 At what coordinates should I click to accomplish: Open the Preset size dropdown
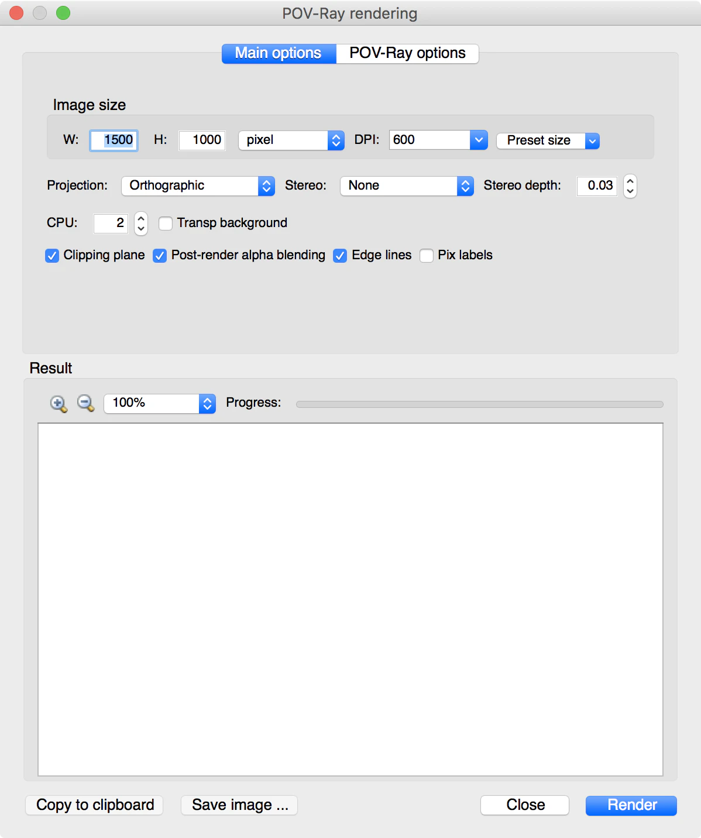(548, 141)
